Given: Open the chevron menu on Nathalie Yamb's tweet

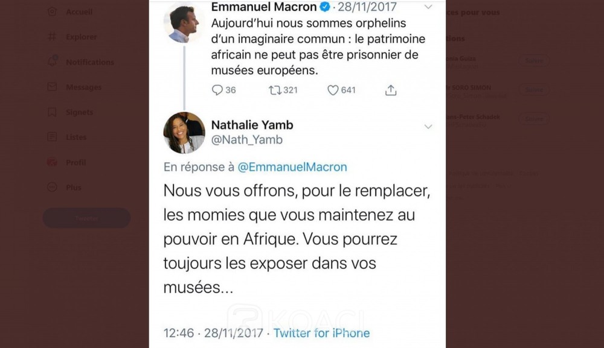Looking at the screenshot, I should (x=428, y=126).
